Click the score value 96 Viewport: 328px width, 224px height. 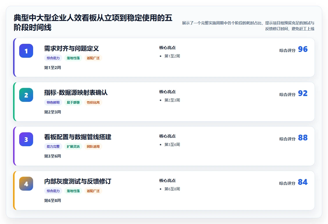[x=303, y=49]
